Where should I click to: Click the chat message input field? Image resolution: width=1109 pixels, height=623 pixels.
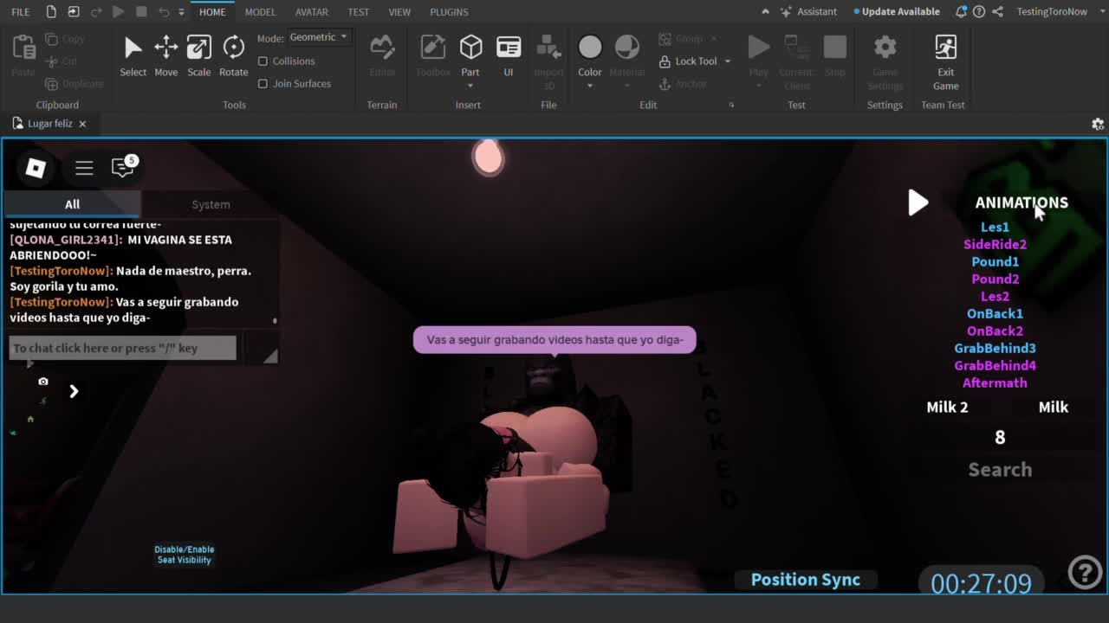(x=122, y=348)
